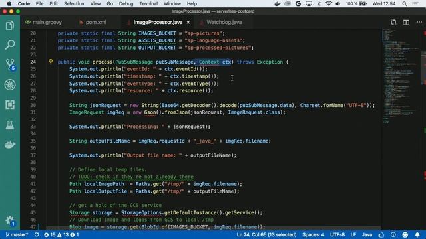This screenshot has width=426, height=239.
Task: Click IMAGES_BUCKET constant on line 20
Action: [157, 33]
